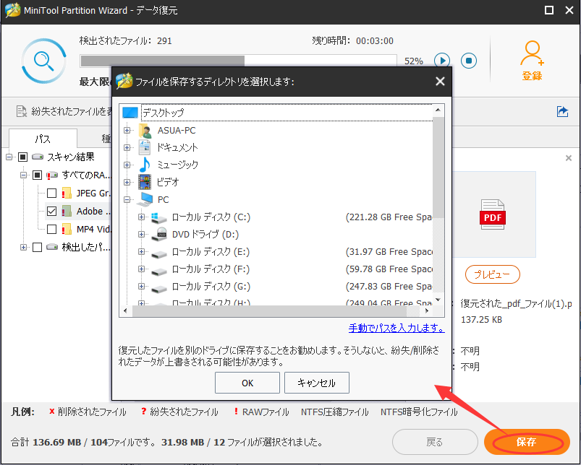
Task: Click the MP4 Vid. folder icon
Action: coord(67,229)
